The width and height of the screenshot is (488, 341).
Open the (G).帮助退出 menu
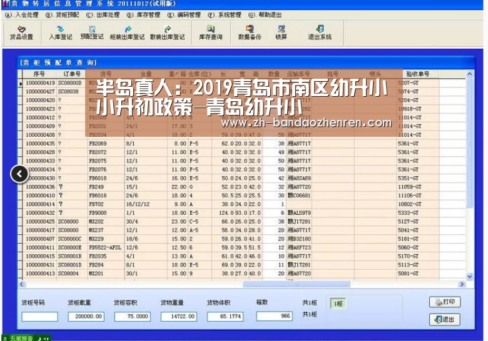tap(265, 15)
